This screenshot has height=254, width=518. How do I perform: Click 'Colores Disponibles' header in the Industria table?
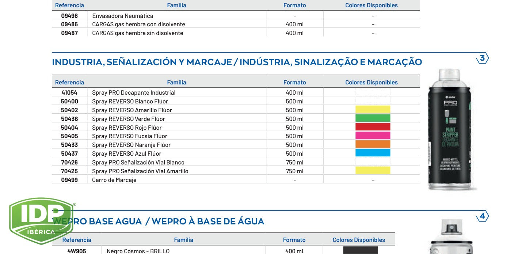coord(372,82)
